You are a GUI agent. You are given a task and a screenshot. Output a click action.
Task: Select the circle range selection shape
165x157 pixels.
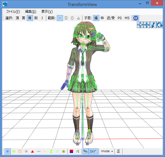(x=72, y=18)
